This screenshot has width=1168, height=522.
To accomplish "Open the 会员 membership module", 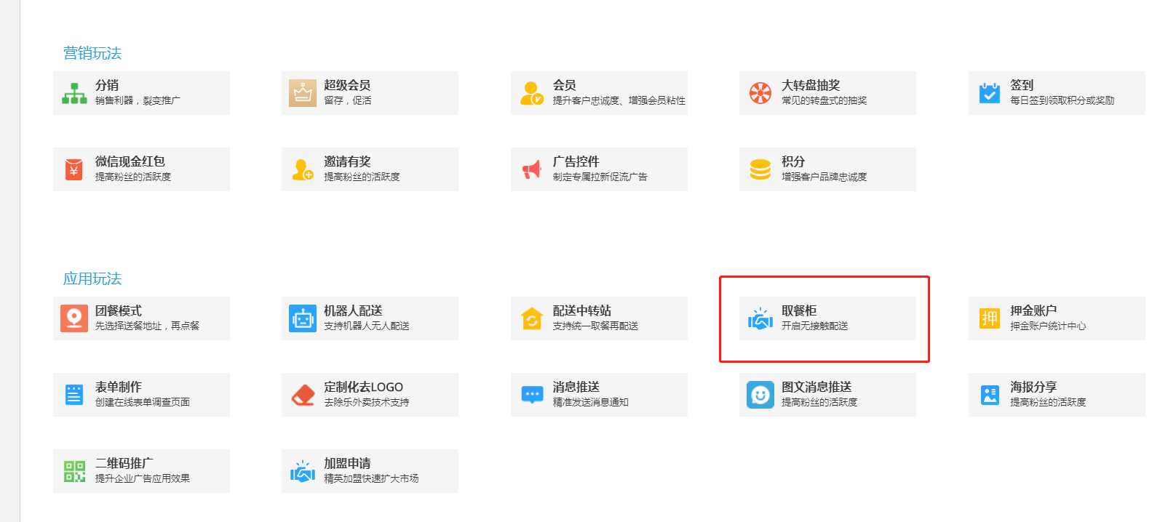I will pos(598,93).
